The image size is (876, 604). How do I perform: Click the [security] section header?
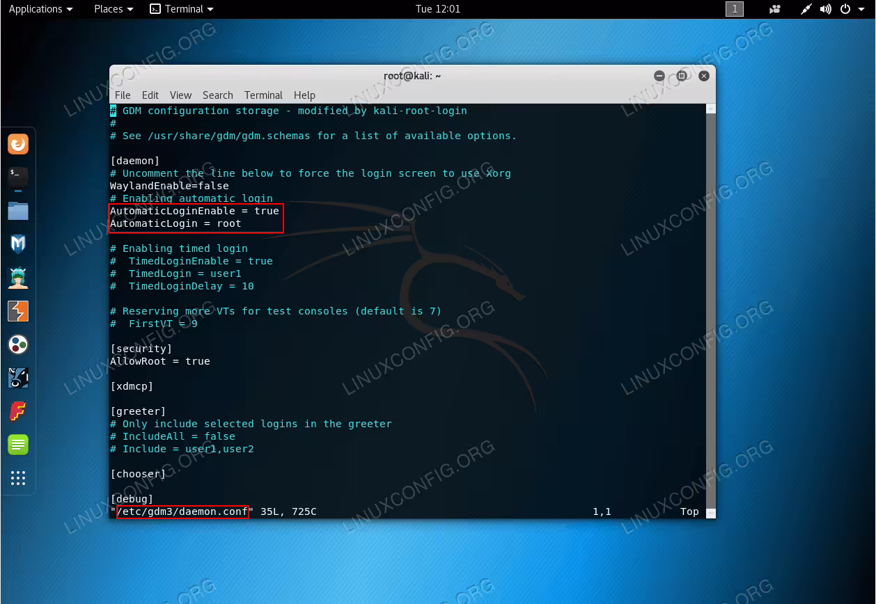pos(141,349)
